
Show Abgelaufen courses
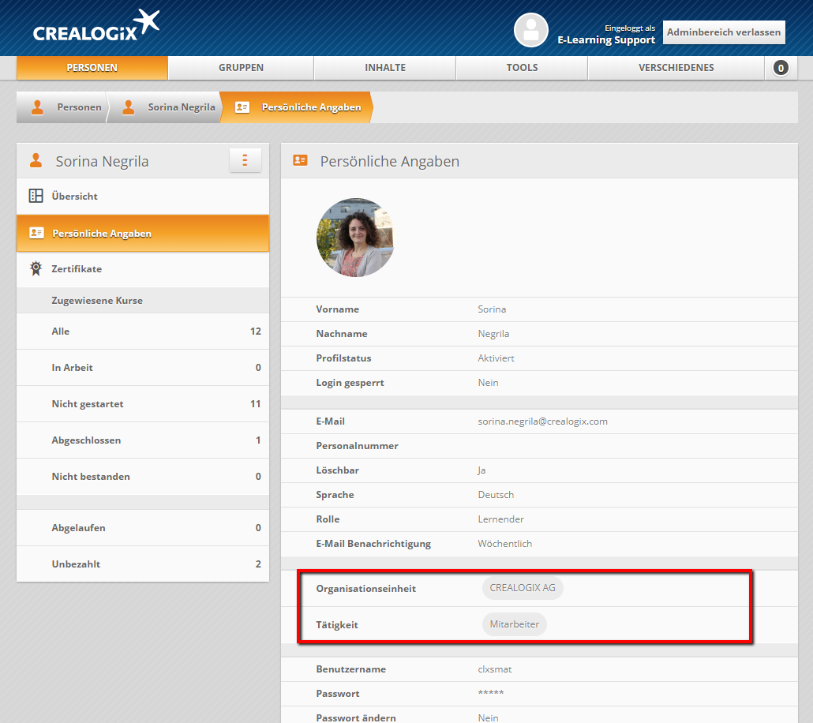pyautogui.click(x=143, y=528)
